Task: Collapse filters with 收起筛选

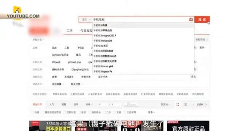Action: point(201,40)
